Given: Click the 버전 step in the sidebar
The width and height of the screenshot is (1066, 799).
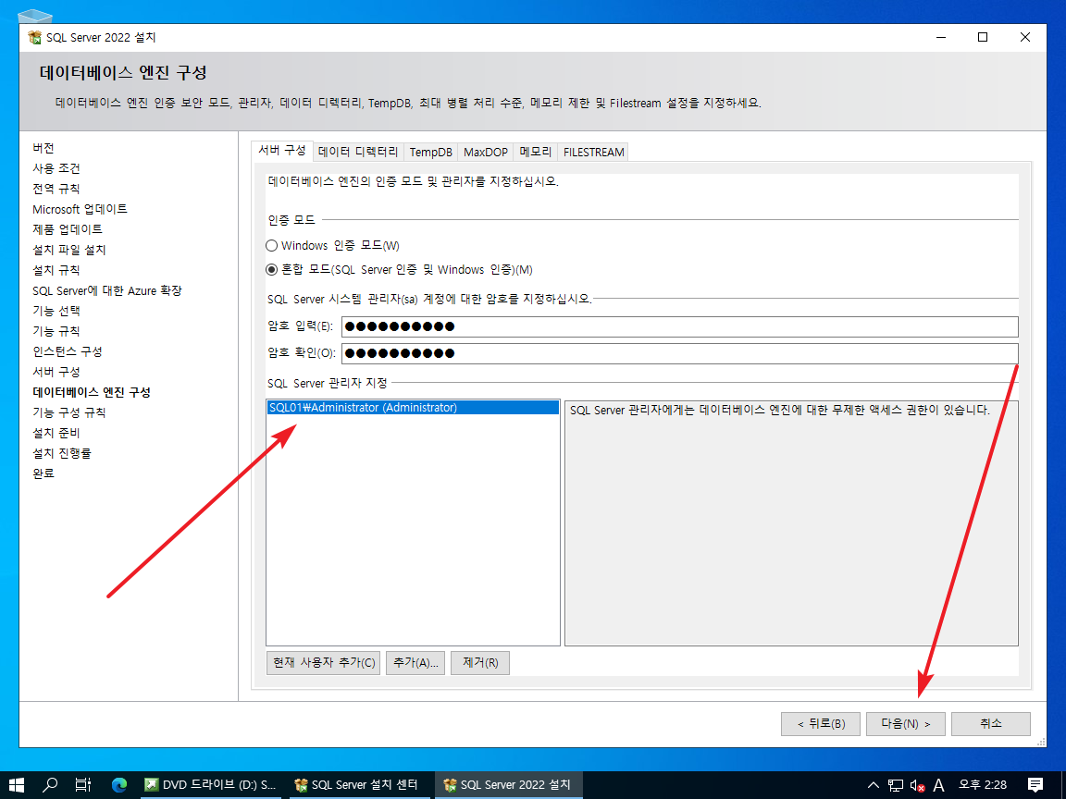Looking at the screenshot, I should pyautogui.click(x=43, y=148).
